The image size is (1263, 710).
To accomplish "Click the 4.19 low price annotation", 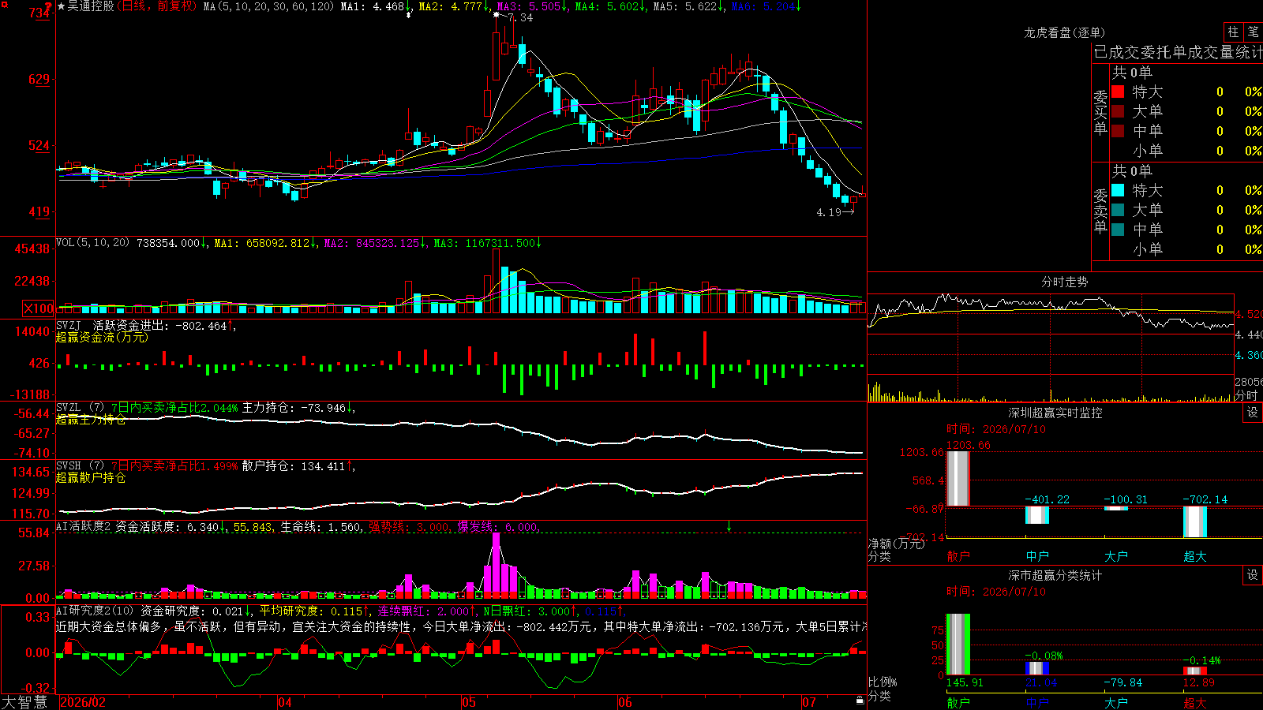I will pos(829,212).
